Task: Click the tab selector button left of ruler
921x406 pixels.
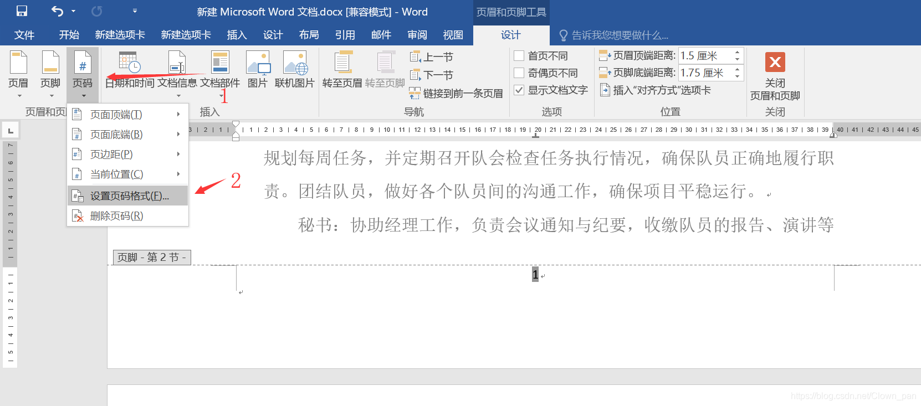Action: point(11,130)
